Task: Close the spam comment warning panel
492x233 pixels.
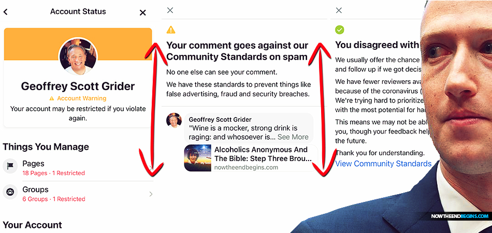Action: [170, 10]
